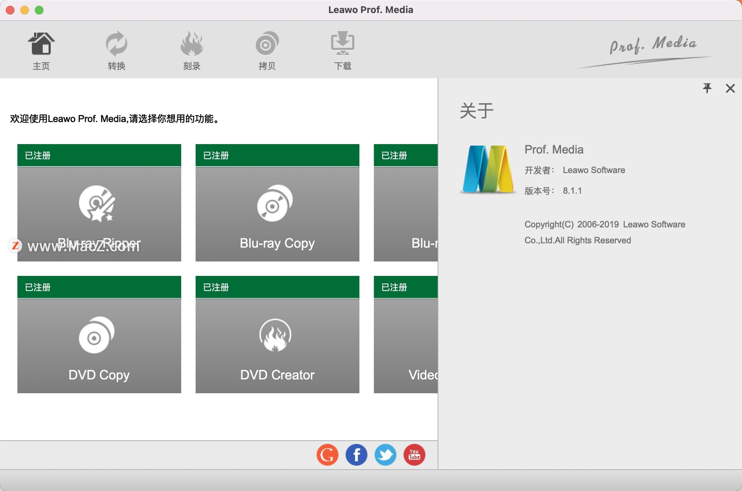Screen dimensions: 742x491
Task: Open the 下载 (Download) module
Action: pyautogui.click(x=342, y=49)
